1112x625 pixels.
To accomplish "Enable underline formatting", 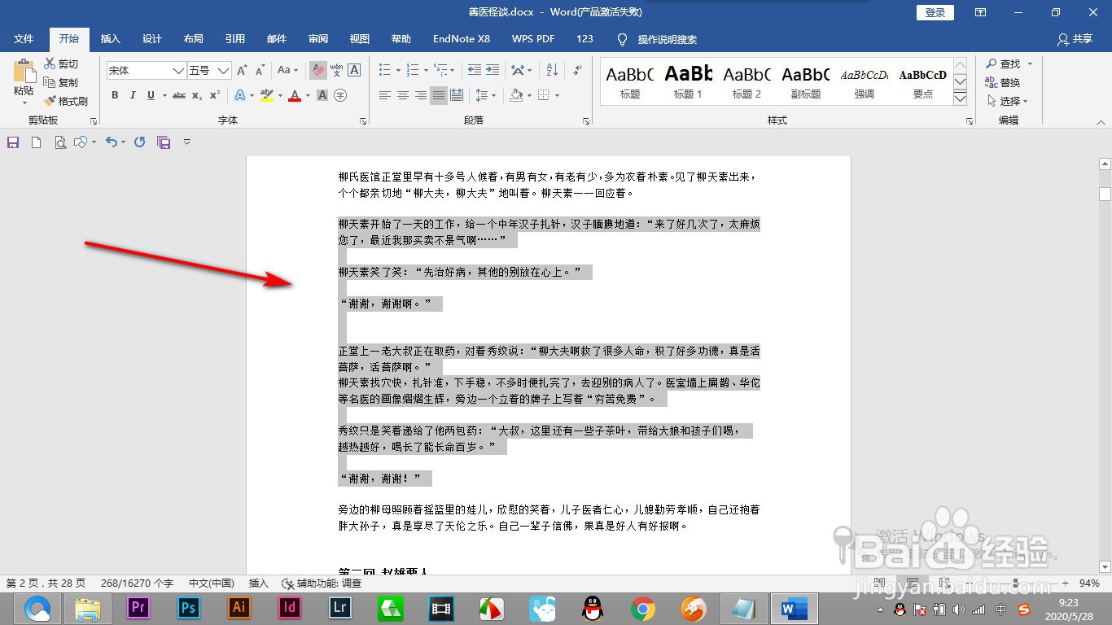I will point(151,95).
